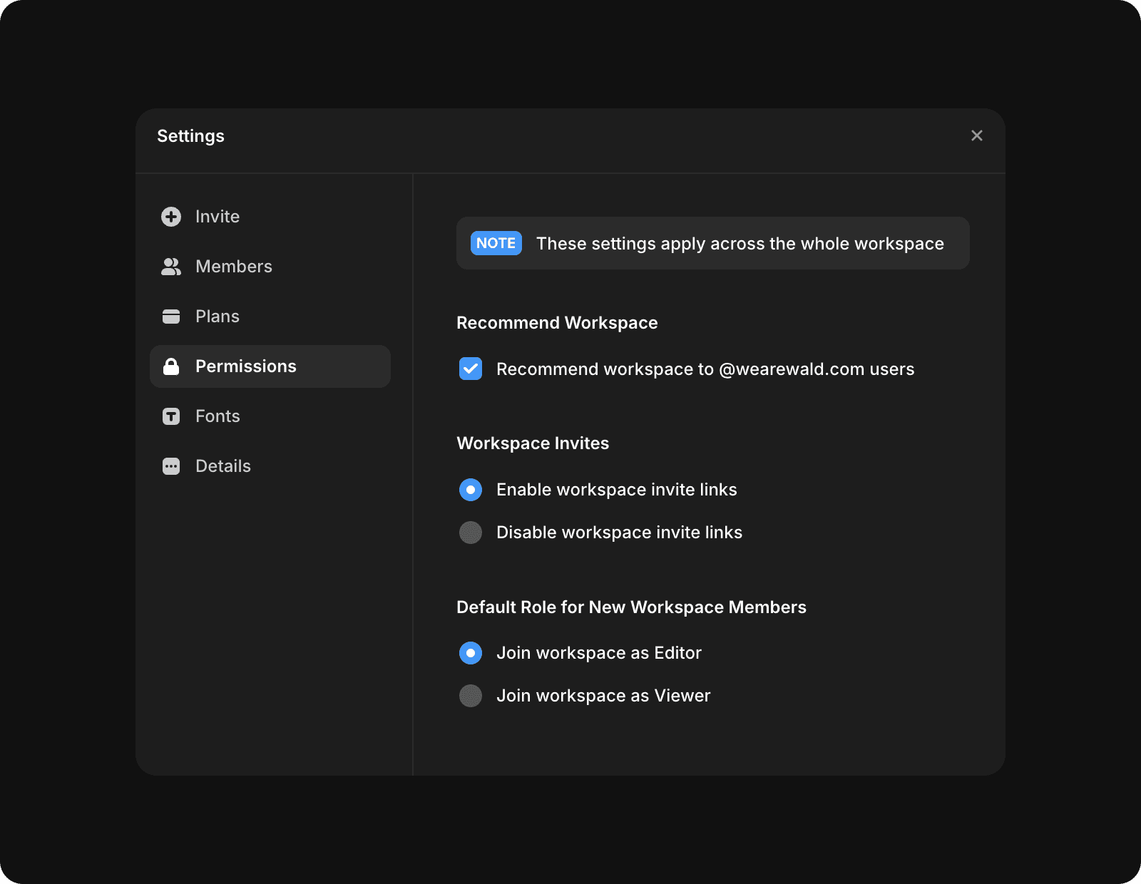This screenshot has height=884, width=1141.
Task: Click the T icon beside Fonts
Action: click(171, 416)
